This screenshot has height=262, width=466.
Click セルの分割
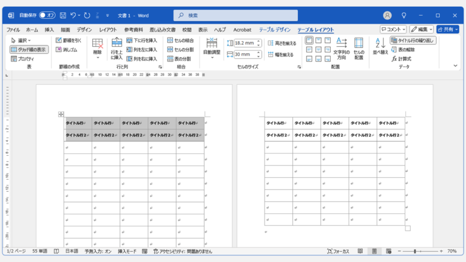pos(180,50)
